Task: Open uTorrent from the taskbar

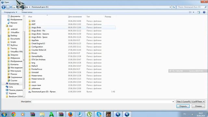Action: coord(89,114)
